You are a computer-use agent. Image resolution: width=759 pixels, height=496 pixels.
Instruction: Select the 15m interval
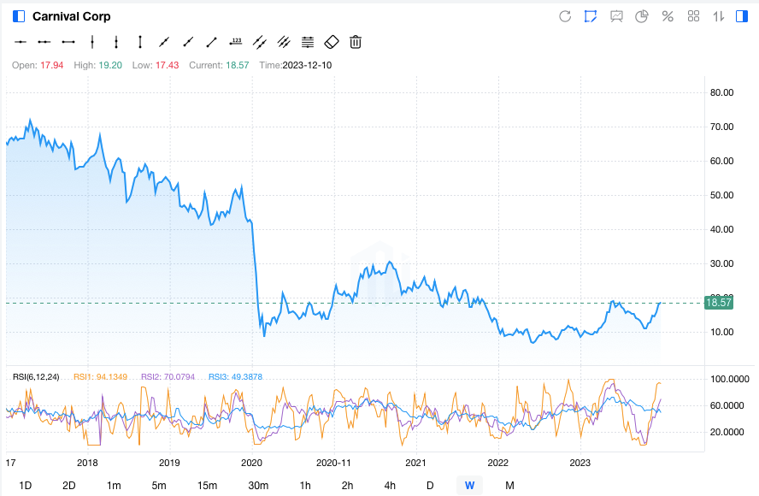pos(207,486)
